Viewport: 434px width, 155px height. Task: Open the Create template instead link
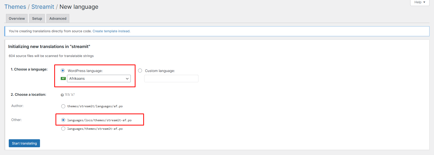pos(111,31)
